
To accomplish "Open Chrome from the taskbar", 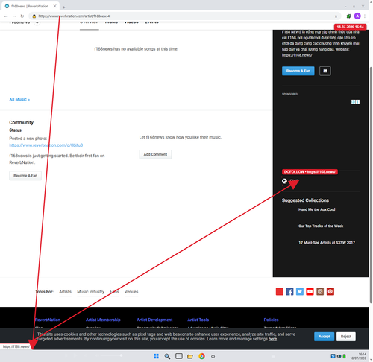I will coord(201,356).
